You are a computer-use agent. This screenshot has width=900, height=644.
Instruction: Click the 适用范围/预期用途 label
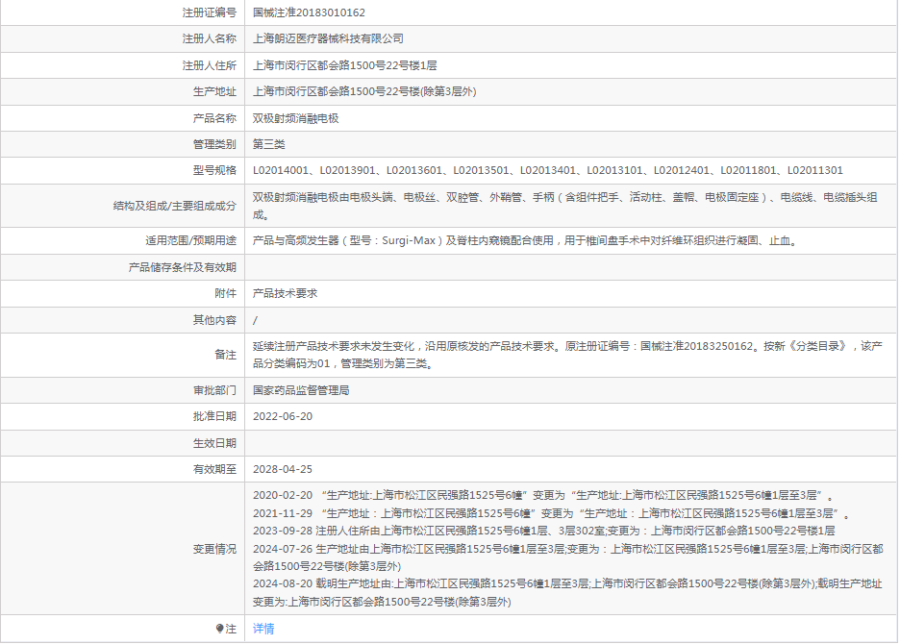click(190, 240)
